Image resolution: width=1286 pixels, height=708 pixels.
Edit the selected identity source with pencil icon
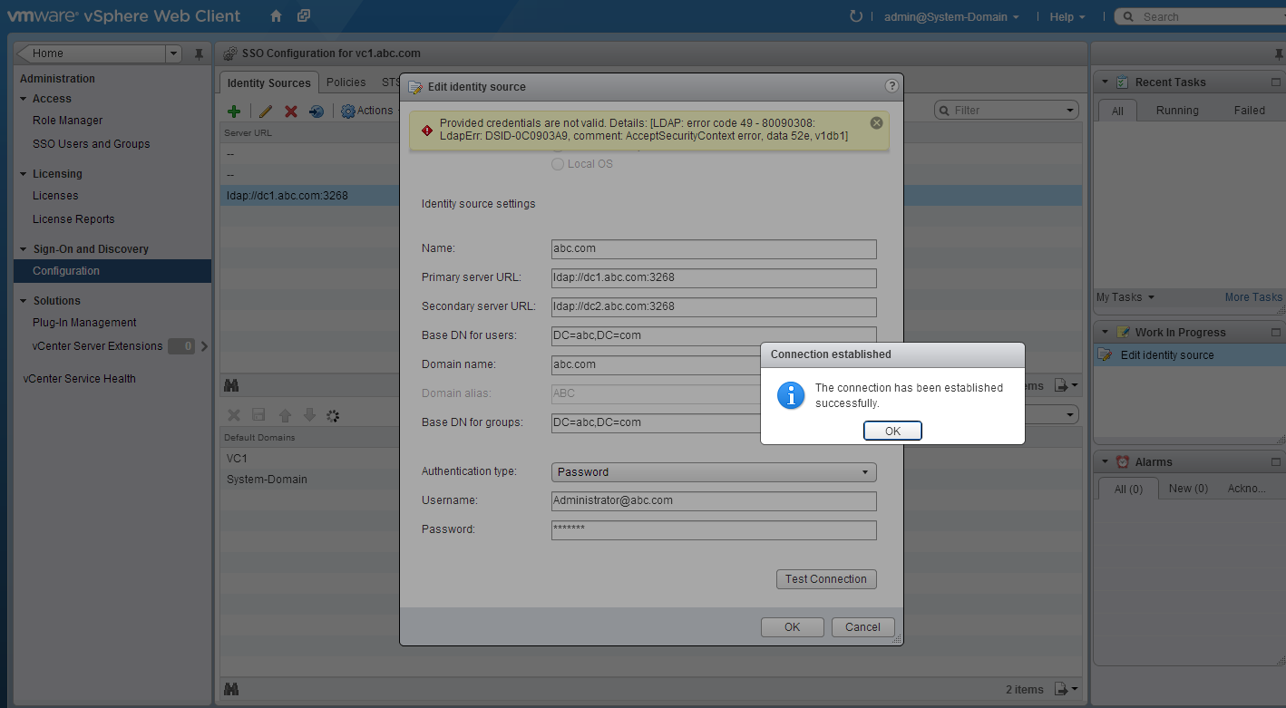pyautogui.click(x=265, y=111)
